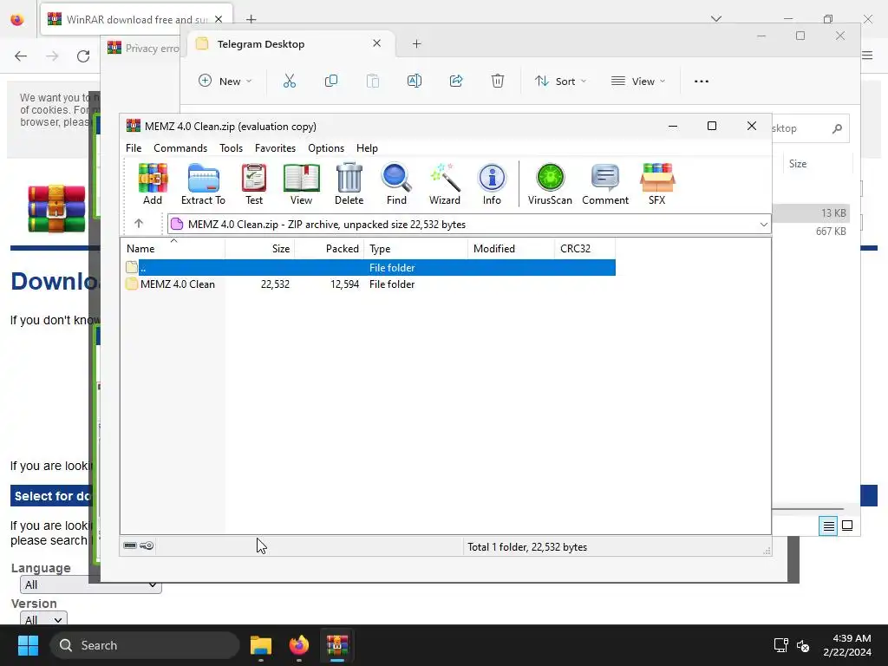Click the Explorer Delete trash icon
Image resolution: width=888 pixels, height=666 pixels.
click(x=497, y=81)
